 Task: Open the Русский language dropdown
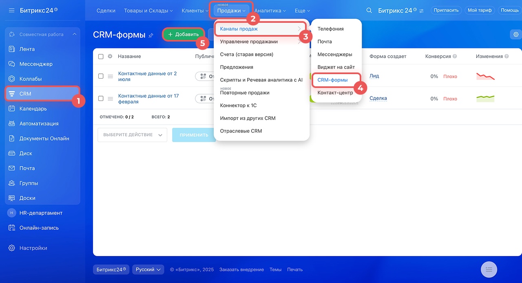tap(148, 270)
